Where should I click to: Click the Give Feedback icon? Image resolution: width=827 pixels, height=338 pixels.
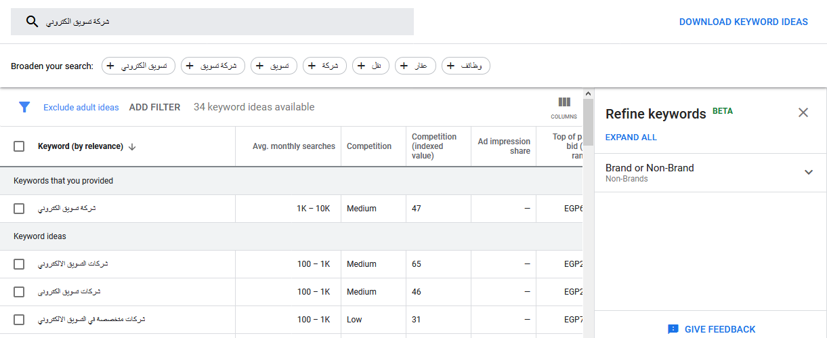(673, 329)
